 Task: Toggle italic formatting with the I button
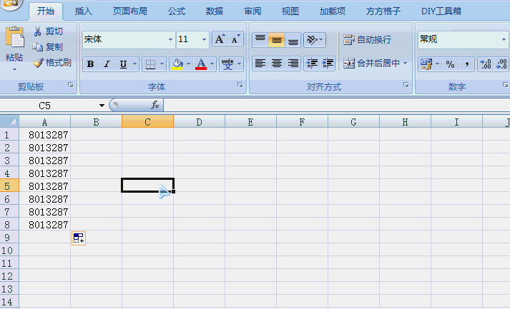pyautogui.click(x=107, y=64)
